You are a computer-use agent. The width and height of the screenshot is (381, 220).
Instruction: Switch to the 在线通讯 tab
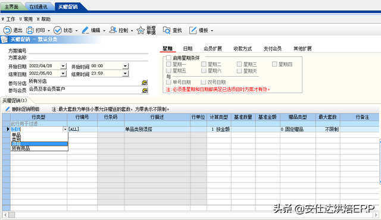38,7
